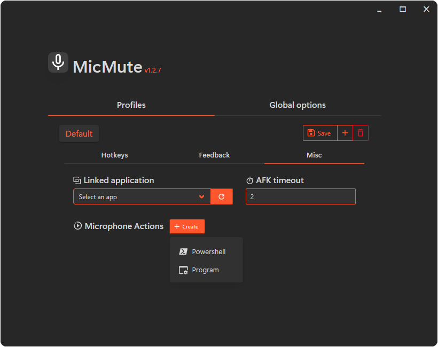
Task: Click the Linked application icon
Action: [77, 180]
